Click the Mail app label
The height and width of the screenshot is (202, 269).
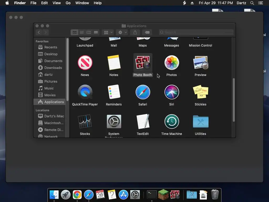pyautogui.click(x=114, y=46)
